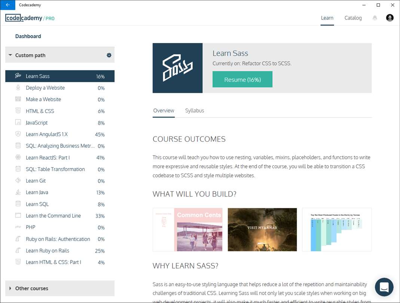Click the Learn Ruby on Rails icon
400x303 pixels.
18,250
